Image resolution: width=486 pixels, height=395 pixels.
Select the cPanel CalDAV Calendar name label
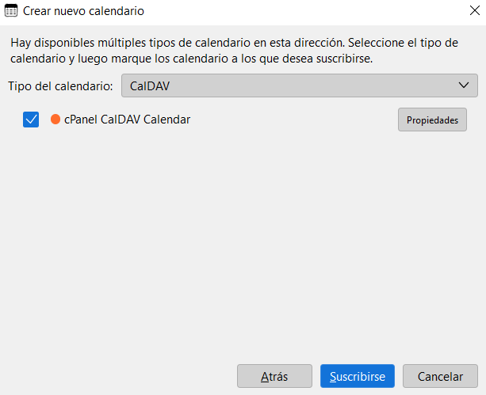[127, 120]
